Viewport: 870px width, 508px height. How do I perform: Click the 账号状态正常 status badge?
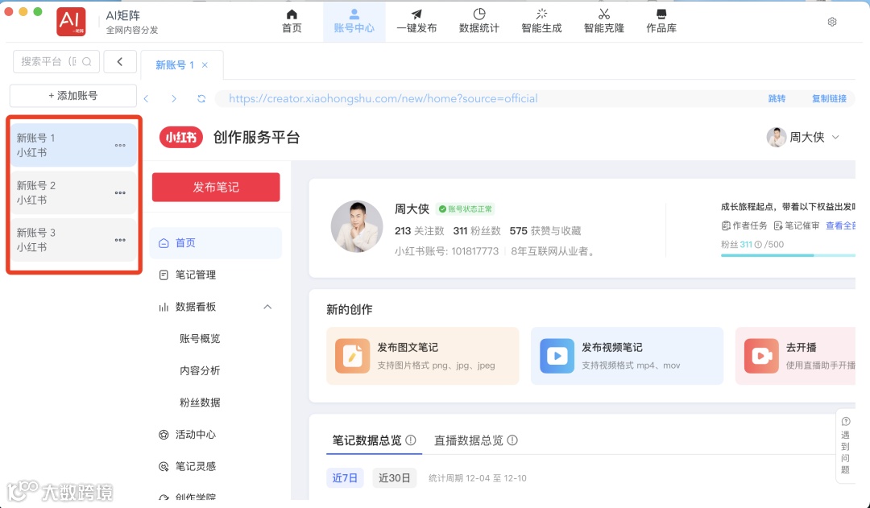click(x=465, y=209)
